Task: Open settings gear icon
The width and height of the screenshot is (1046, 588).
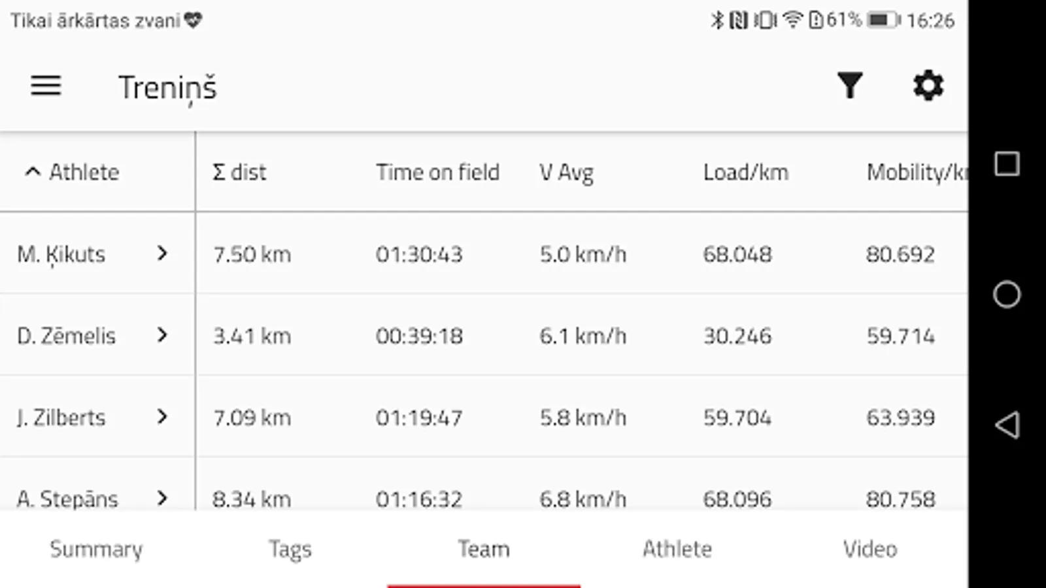Action: tap(928, 86)
